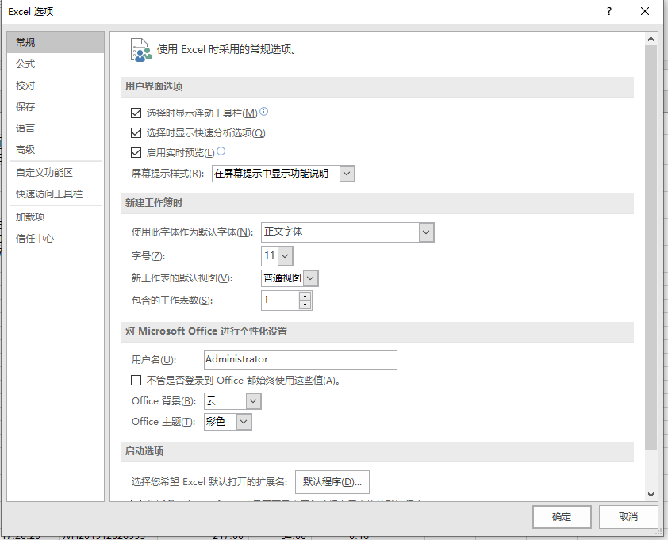668x540 pixels.
Task: Click 新建工作簿时 section header
Action: click(377, 203)
